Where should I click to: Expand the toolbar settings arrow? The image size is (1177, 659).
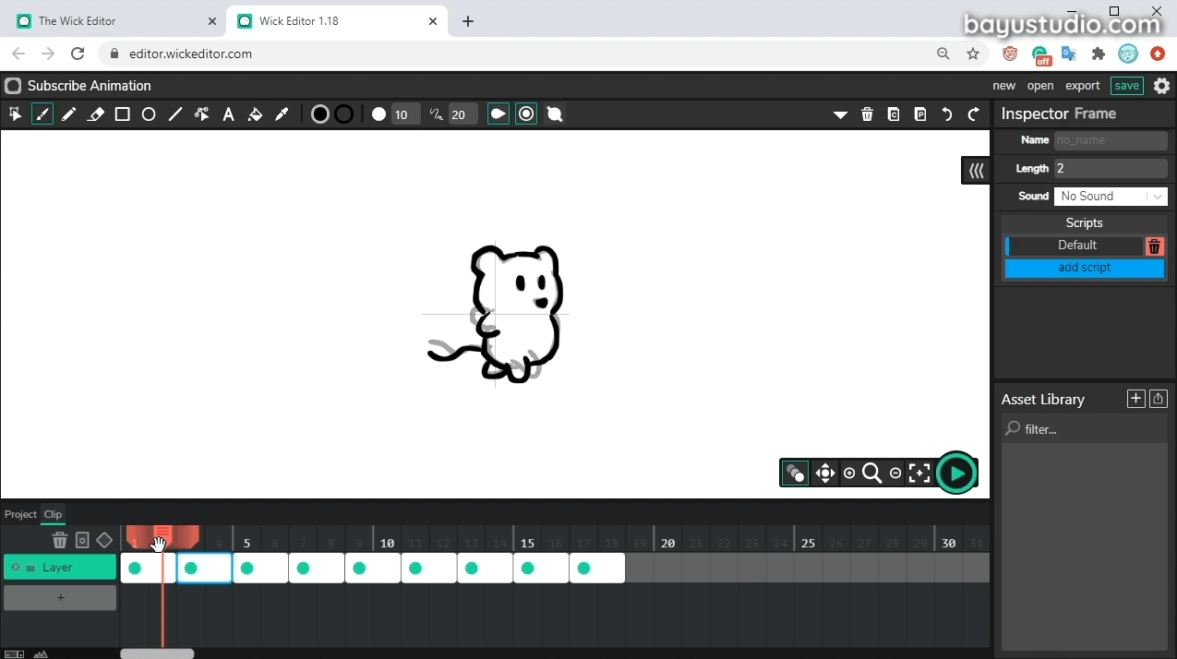(840, 114)
